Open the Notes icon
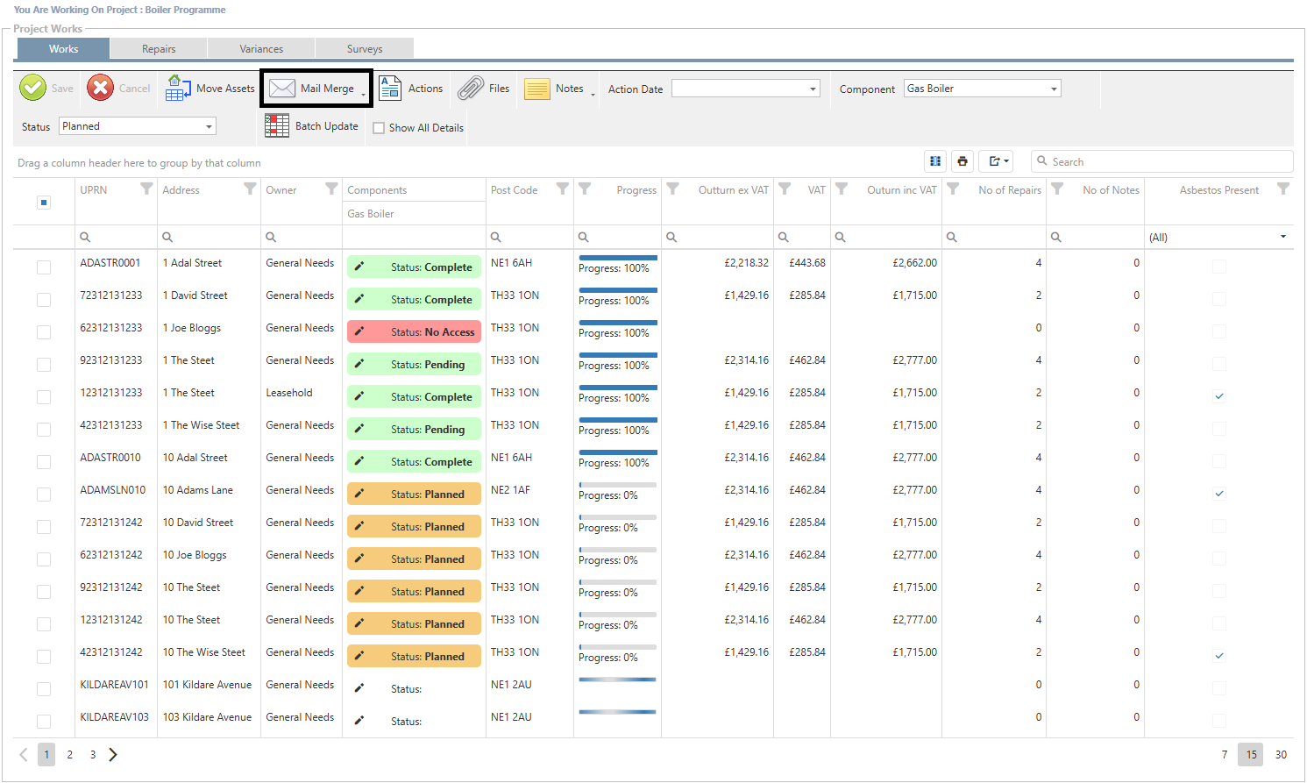The height and width of the screenshot is (783, 1307). 536,89
